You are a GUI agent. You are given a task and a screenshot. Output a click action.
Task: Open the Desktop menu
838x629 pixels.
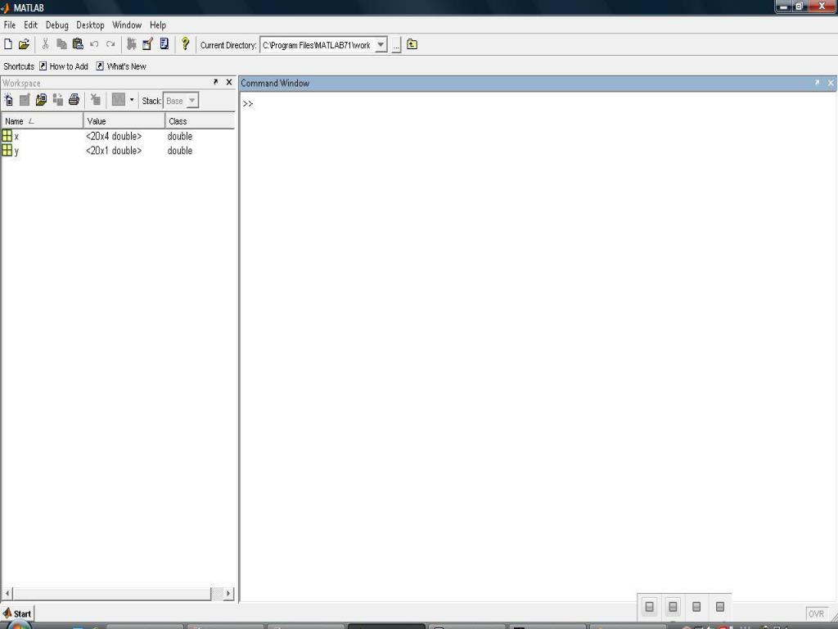(x=90, y=25)
